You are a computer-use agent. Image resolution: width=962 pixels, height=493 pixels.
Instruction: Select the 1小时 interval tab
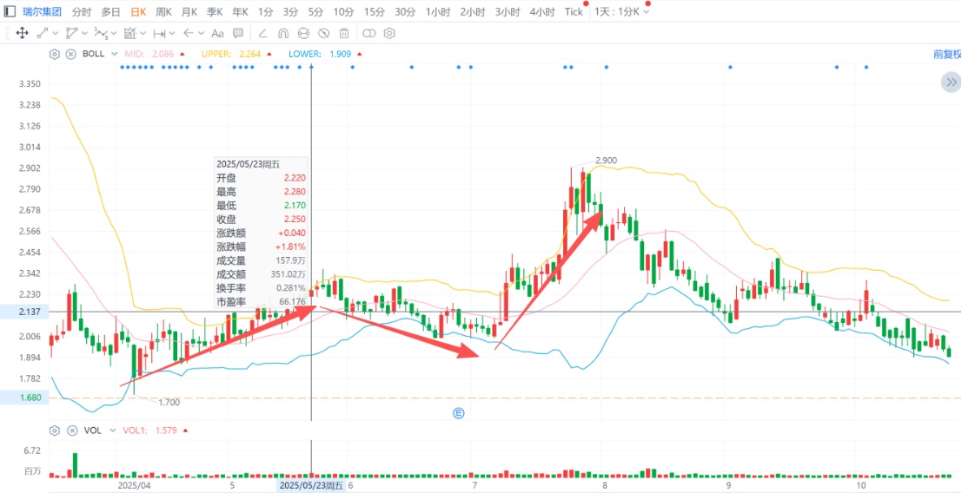coord(437,11)
